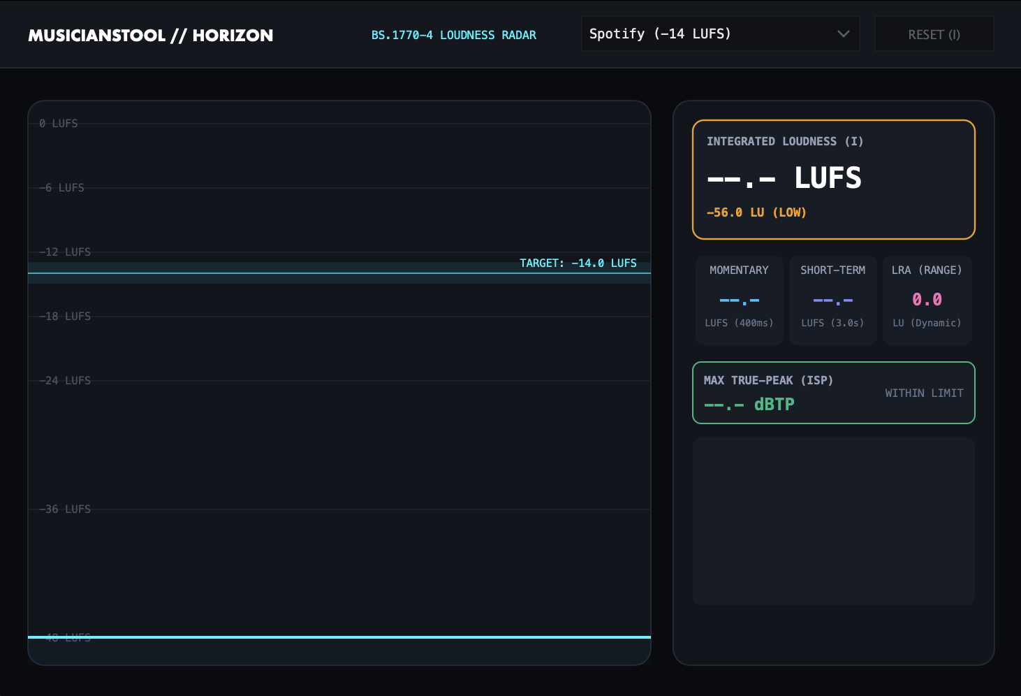Click the -12 LUFS axis label

[x=65, y=252]
